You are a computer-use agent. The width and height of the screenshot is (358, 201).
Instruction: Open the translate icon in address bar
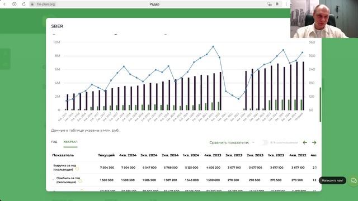(270, 4)
